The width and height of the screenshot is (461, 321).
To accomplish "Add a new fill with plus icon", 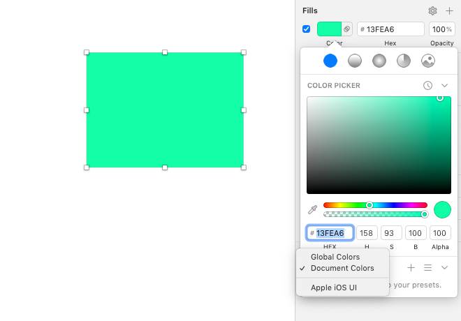I will click(448, 10).
